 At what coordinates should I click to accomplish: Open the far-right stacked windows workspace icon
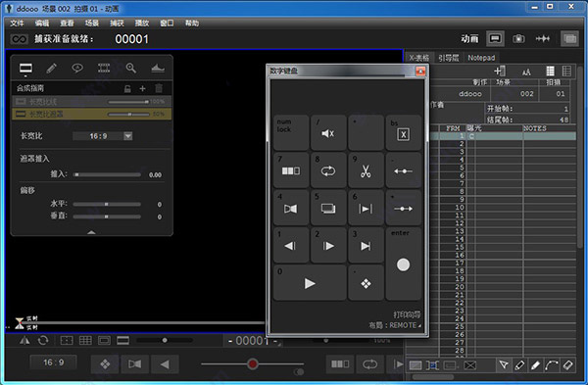[x=569, y=38]
